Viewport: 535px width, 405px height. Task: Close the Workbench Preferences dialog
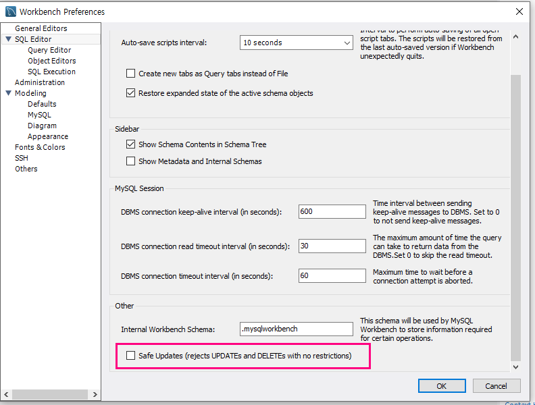pyautogui.click(x=519, y=11)
